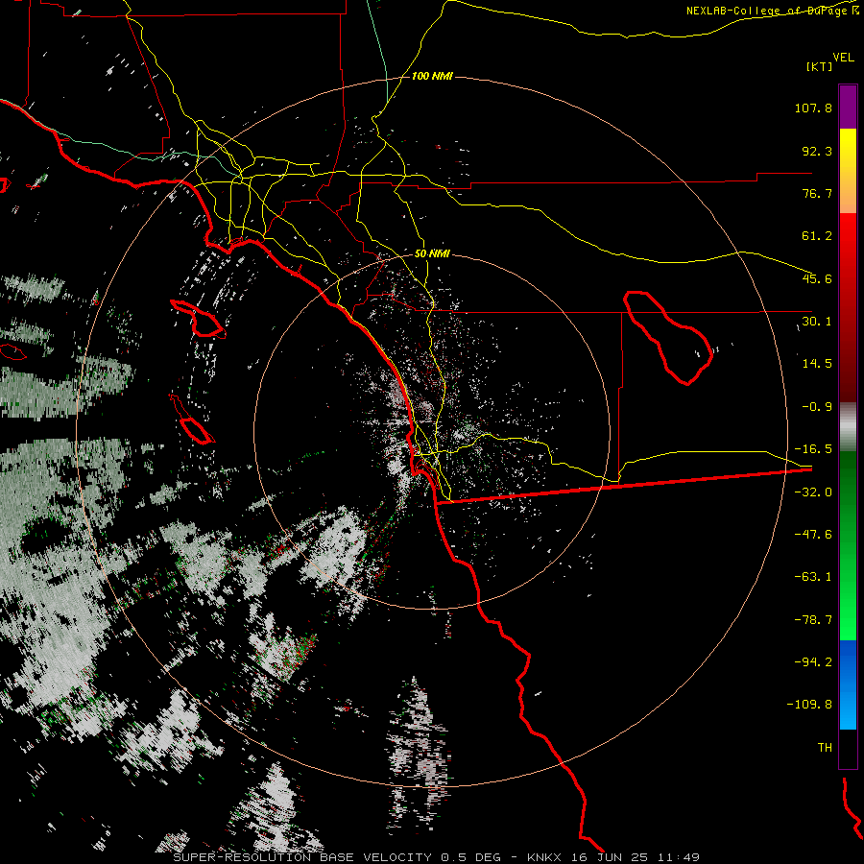Viewport: 864px width, 864px height.
Task: Click the 30.1 scale value
Action: coord(817,322)
